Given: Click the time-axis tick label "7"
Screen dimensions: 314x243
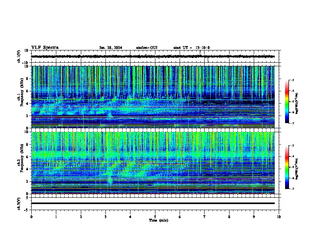Looking at the screenshot, I should coord(205,217).
